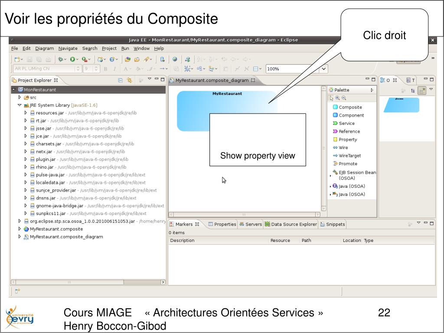Click the Outline diagram thumbnail
Image resolution: width=444 pixels, height=333 pixels.
[402, 105]
